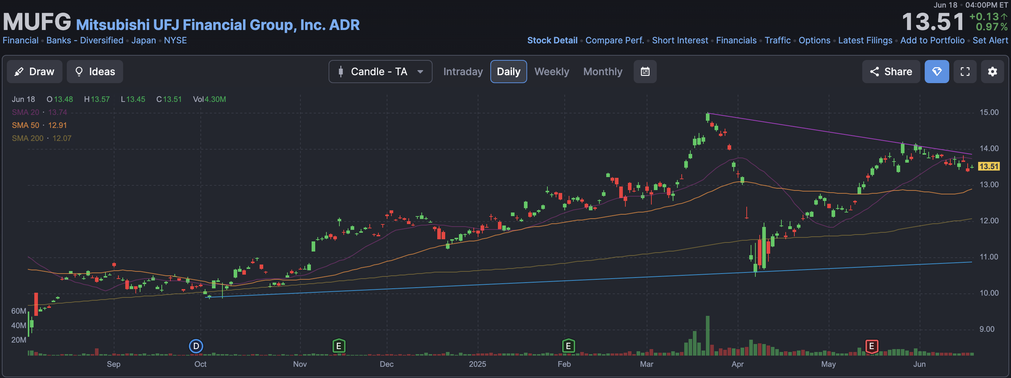The image size is (1011, 378).
Task: Click the Vol 4.30M readout
Action: tap(209, 99)
